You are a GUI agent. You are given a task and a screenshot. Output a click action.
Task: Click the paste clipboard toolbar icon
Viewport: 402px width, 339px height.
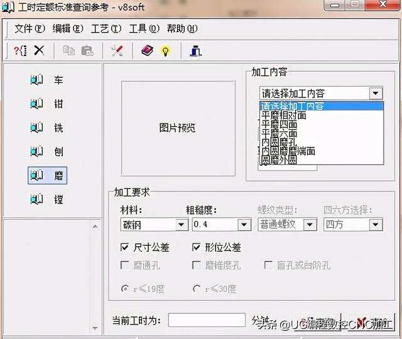87,50
